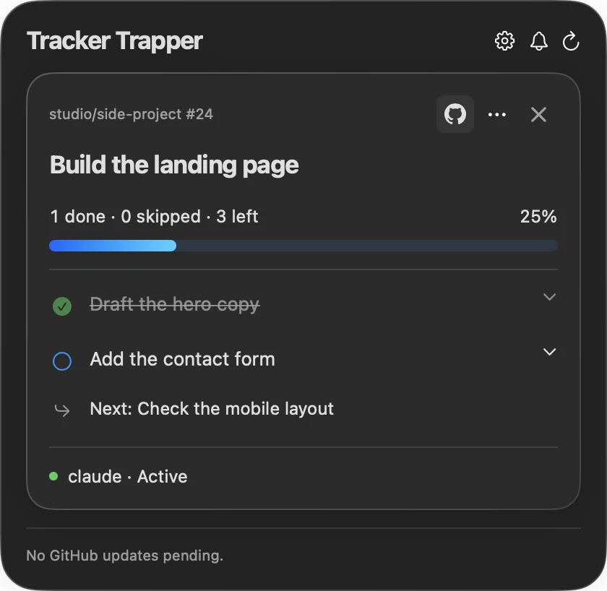Open the issue on GitHub icon

455,114
